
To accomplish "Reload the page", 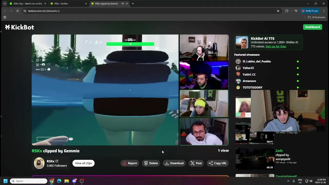I will [x=17, y=11].
